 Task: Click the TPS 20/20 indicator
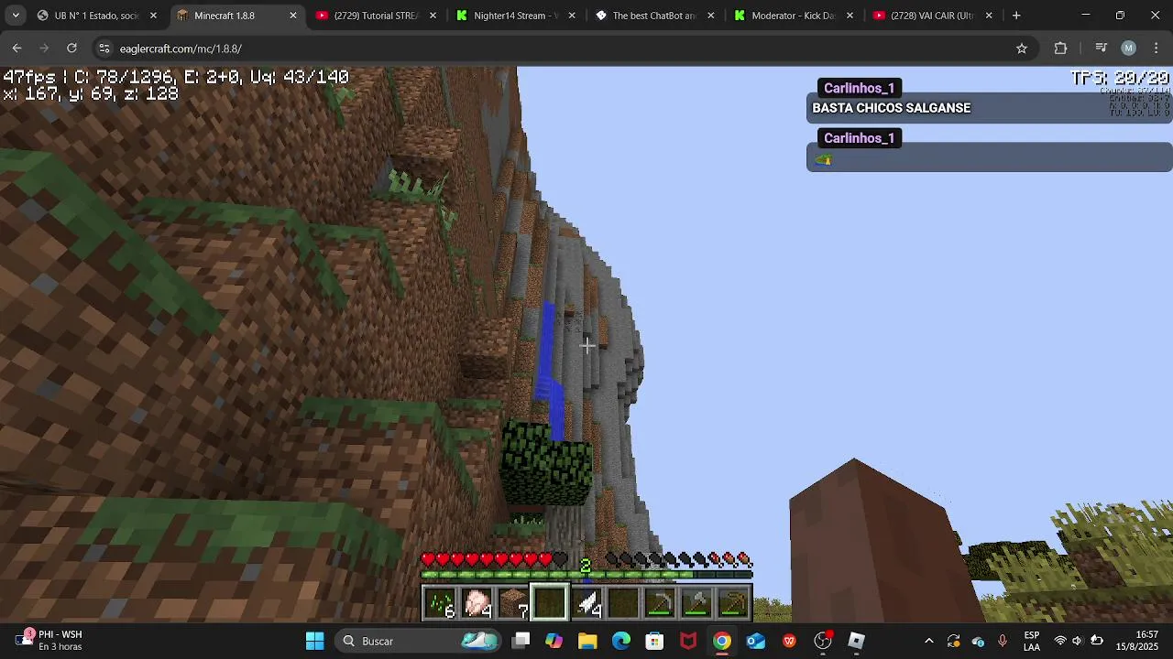[1120, 79]
